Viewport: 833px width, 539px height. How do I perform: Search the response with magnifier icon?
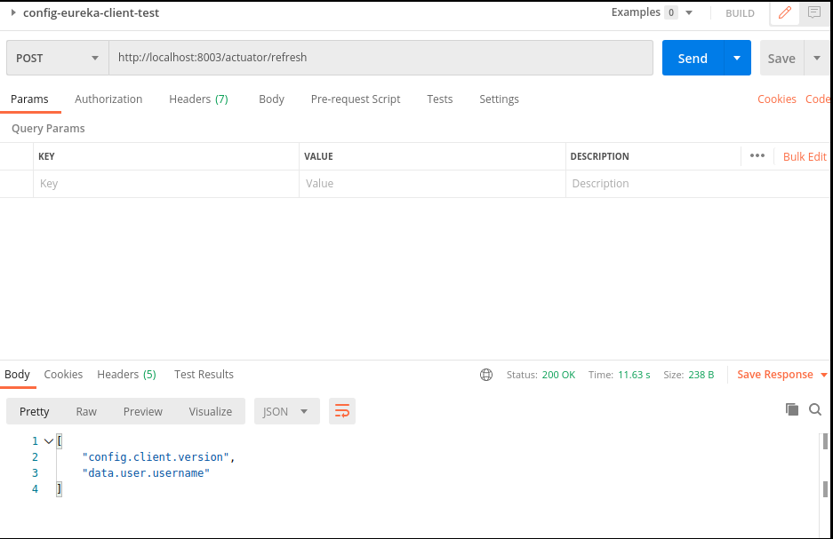(x=815, y=409)
